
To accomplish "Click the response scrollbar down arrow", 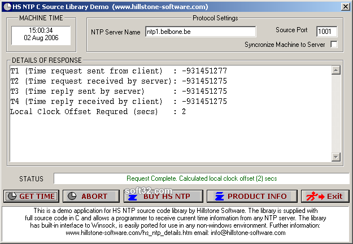I will coord(336,157).
